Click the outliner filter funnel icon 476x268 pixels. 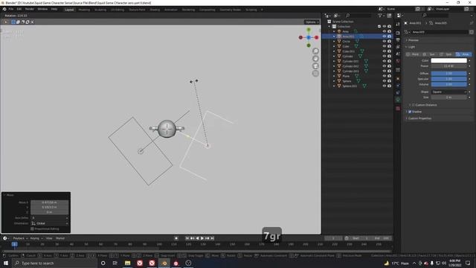(380, 16)
